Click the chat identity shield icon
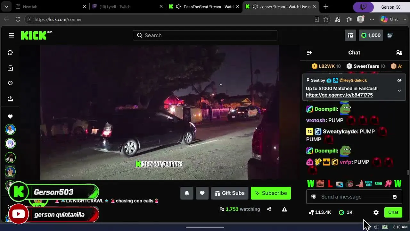Viewport: 410px width, 231px height. [x=314, y=197]
